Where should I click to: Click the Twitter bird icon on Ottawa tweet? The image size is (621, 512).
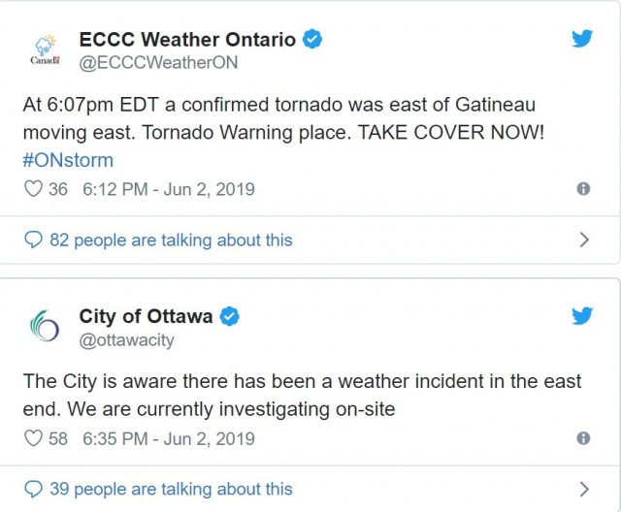(x=582, y=315)
